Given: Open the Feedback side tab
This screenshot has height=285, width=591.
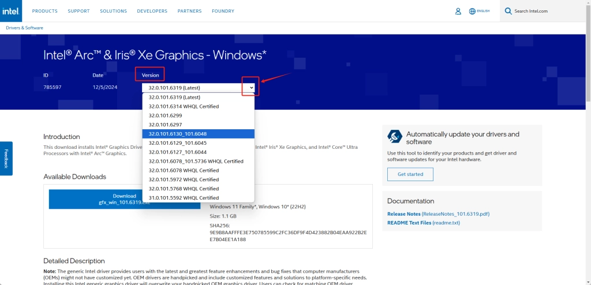Looking at the screenshot, I should (6, 158).
